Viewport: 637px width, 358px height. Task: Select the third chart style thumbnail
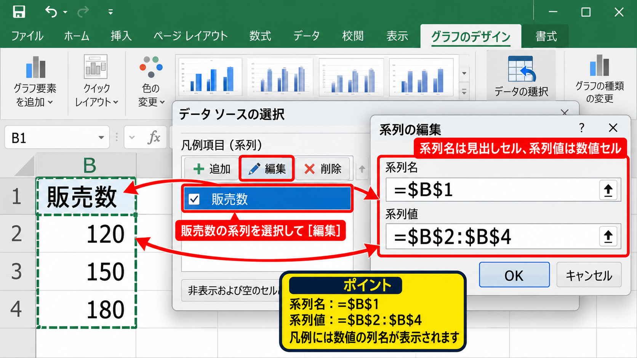(x=351, y=77)
